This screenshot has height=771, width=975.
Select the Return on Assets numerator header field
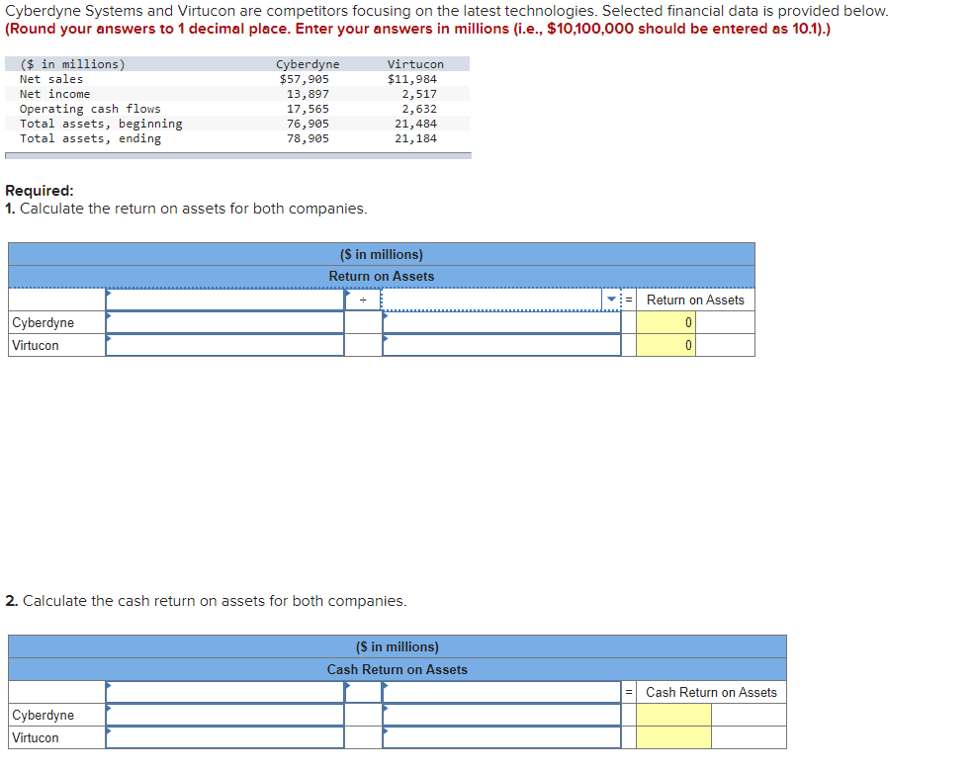pos(225,300)
